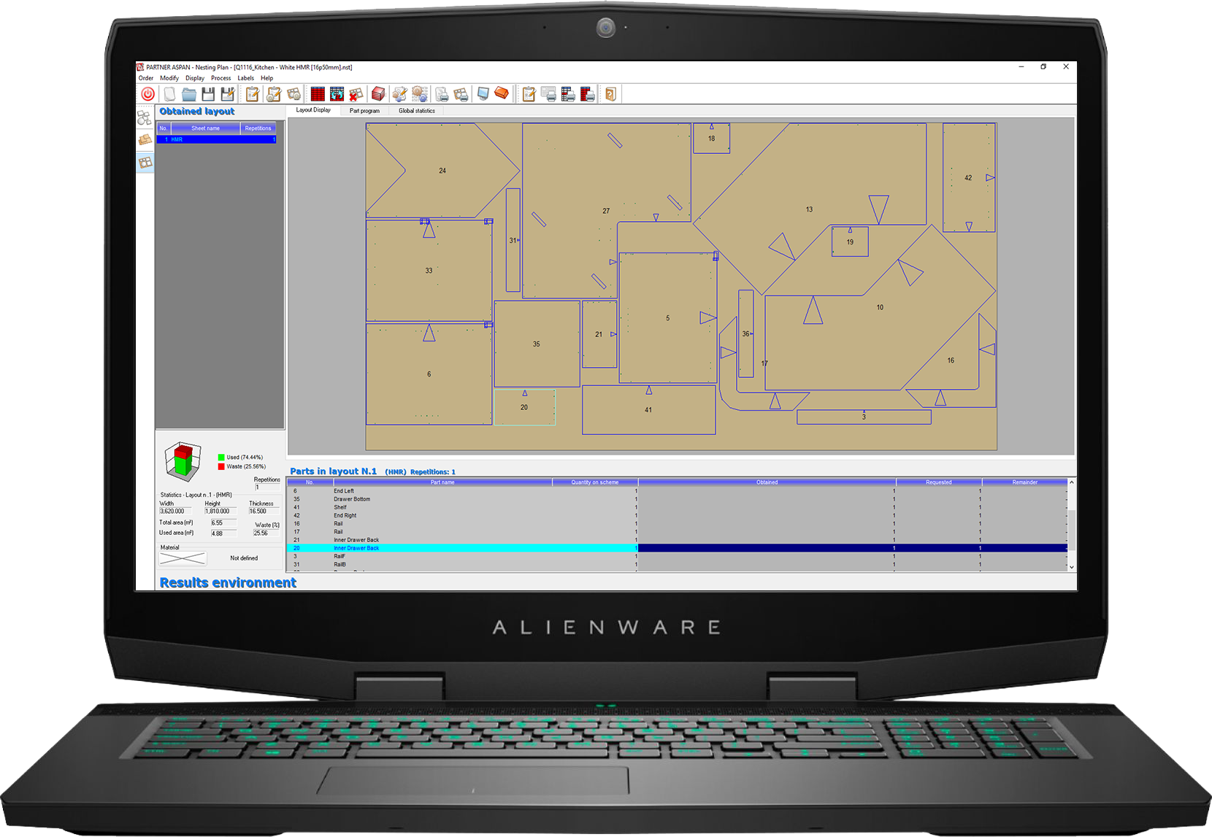1212x837 pixels.
Task: Open the Modify menu
Action: [x=169, y=78]
